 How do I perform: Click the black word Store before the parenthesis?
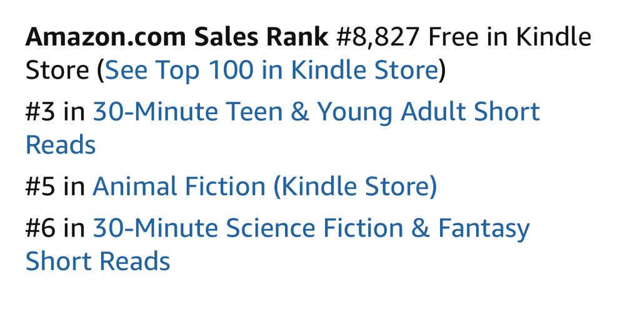pyautogui.click(x=57, y=70)
